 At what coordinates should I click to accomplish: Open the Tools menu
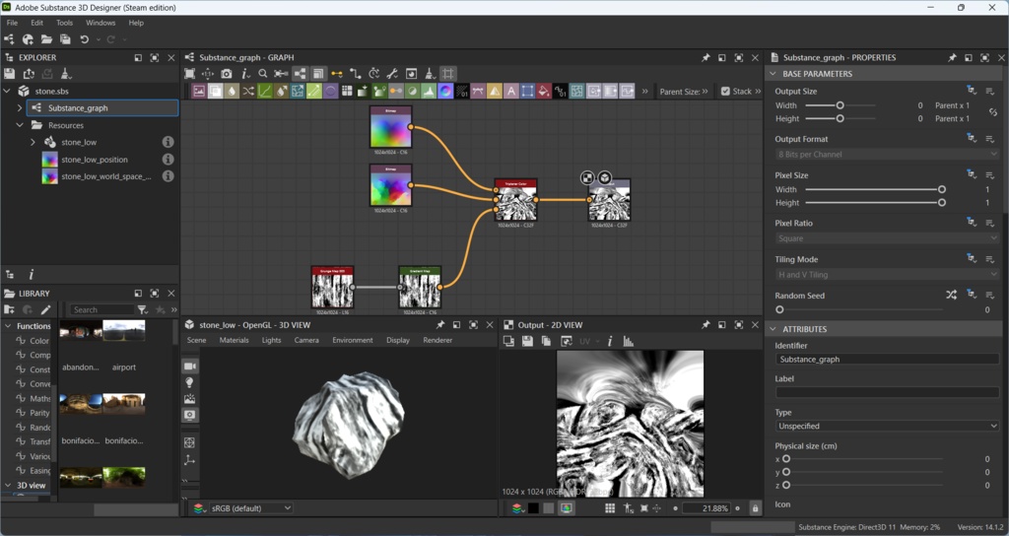(64, 23)
